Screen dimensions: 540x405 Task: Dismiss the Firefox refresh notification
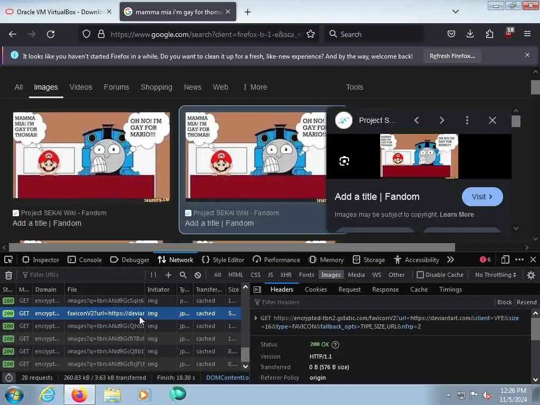pyautogui.click(x=527, y=55)
